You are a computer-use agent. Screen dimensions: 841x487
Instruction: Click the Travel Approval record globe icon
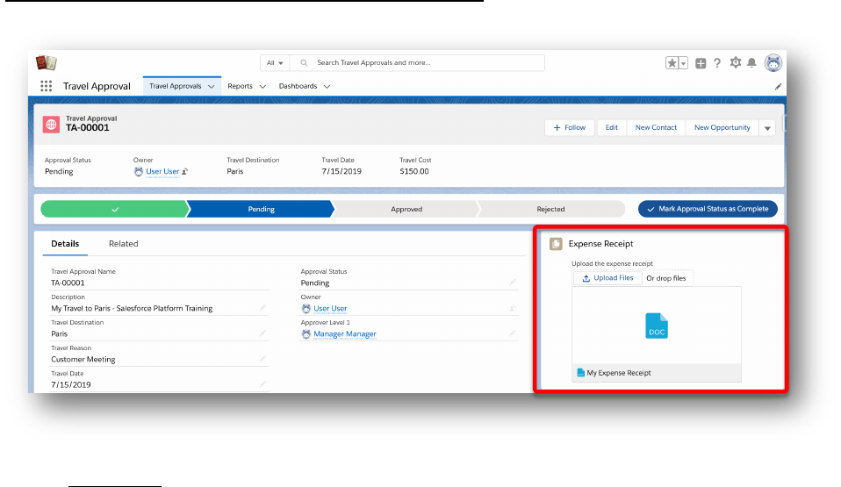52,125
